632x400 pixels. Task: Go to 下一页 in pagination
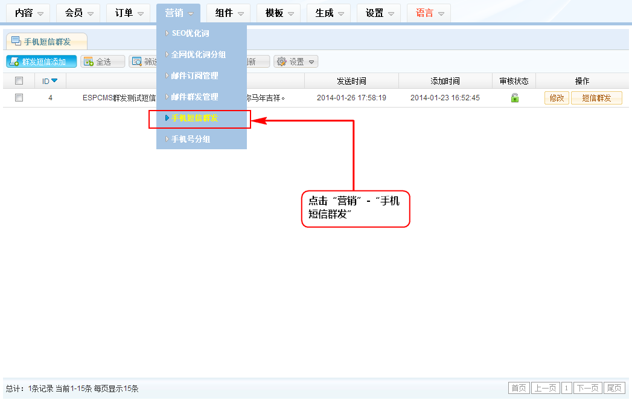tap(588, 388)
